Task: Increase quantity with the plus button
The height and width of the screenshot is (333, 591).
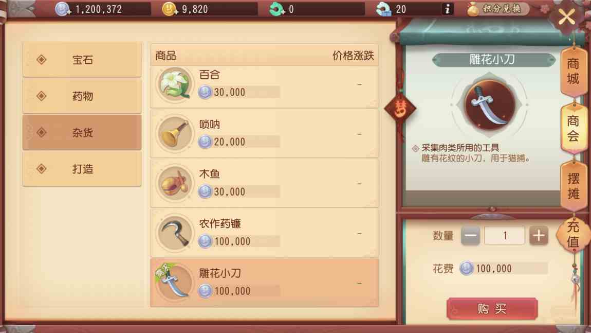Action: [x=539, y=236]
